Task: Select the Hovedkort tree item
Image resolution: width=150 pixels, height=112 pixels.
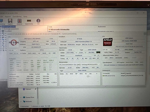Action: pos(8,31)
